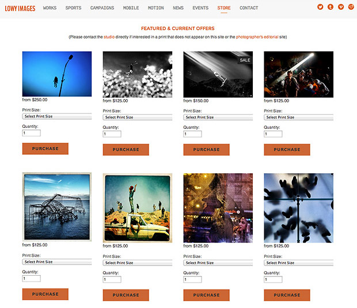The image size is (357, 308).
Task: Open the Tumblr social icon
Action: 331,7
